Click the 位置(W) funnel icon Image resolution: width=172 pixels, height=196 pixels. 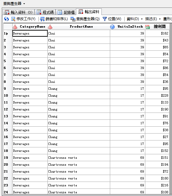(x=105, y=19)
